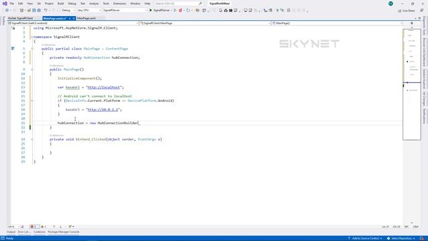This screenshot has height=241, width=428.
Task: Open the Any CPU platform dropdown
Action: click(x=89, y=11)
